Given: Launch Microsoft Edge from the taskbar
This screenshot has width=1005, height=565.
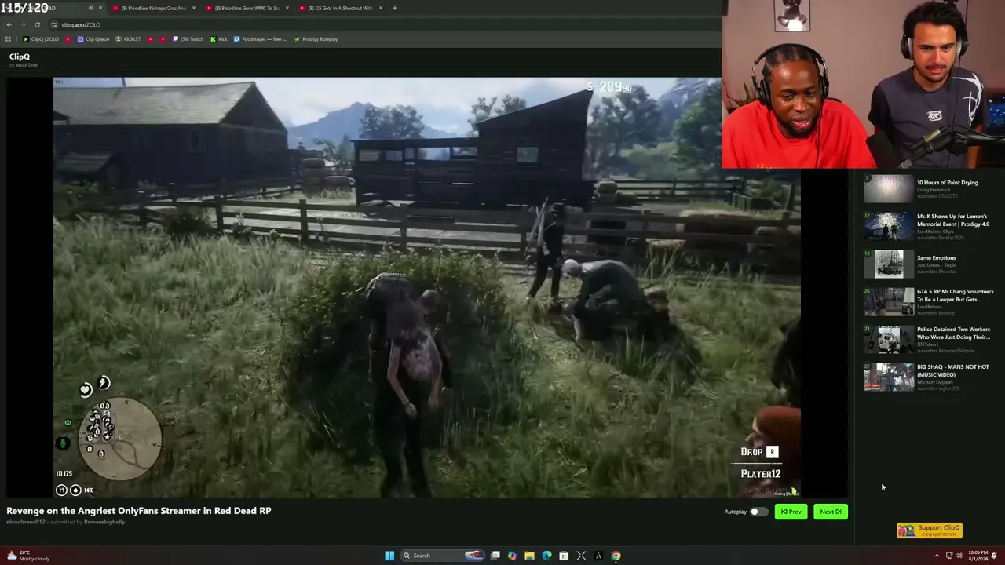Looking at the screenshot, I should click(x=546, y=556).
